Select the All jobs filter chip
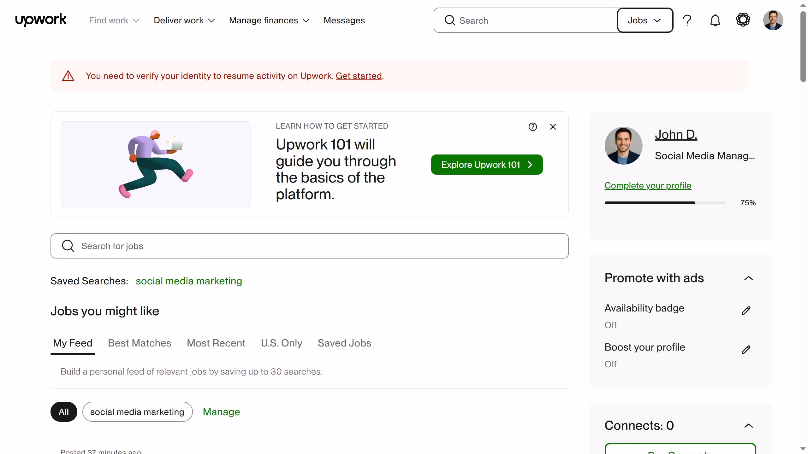Image resolution: width=808 pixels, height=454 pixels. click(x=63, y=411)
